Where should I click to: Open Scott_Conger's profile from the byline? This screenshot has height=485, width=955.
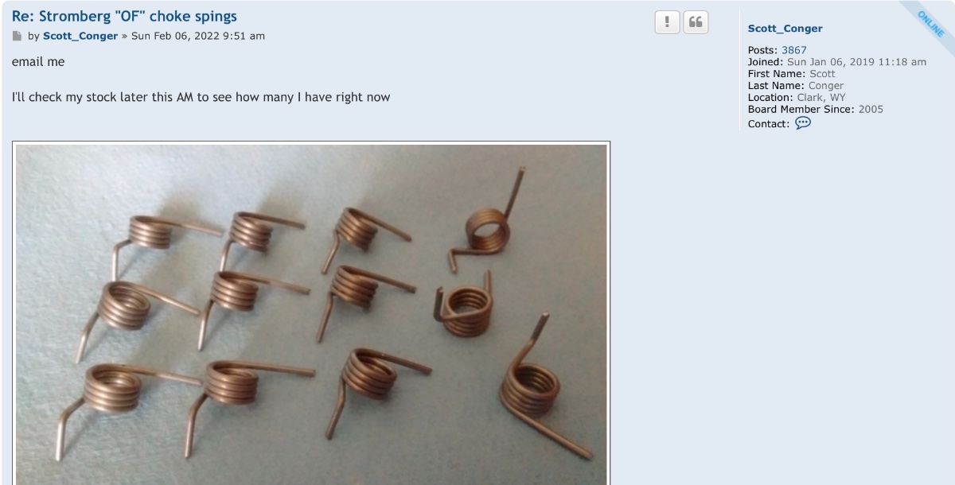80,36
